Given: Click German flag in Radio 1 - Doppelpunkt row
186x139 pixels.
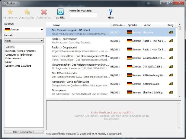Looking at the screenshot, I should pos(129,49).
